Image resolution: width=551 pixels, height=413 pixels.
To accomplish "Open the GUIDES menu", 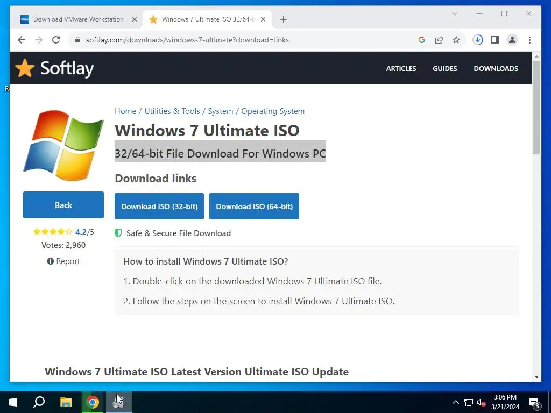I will tap(444, 68).
